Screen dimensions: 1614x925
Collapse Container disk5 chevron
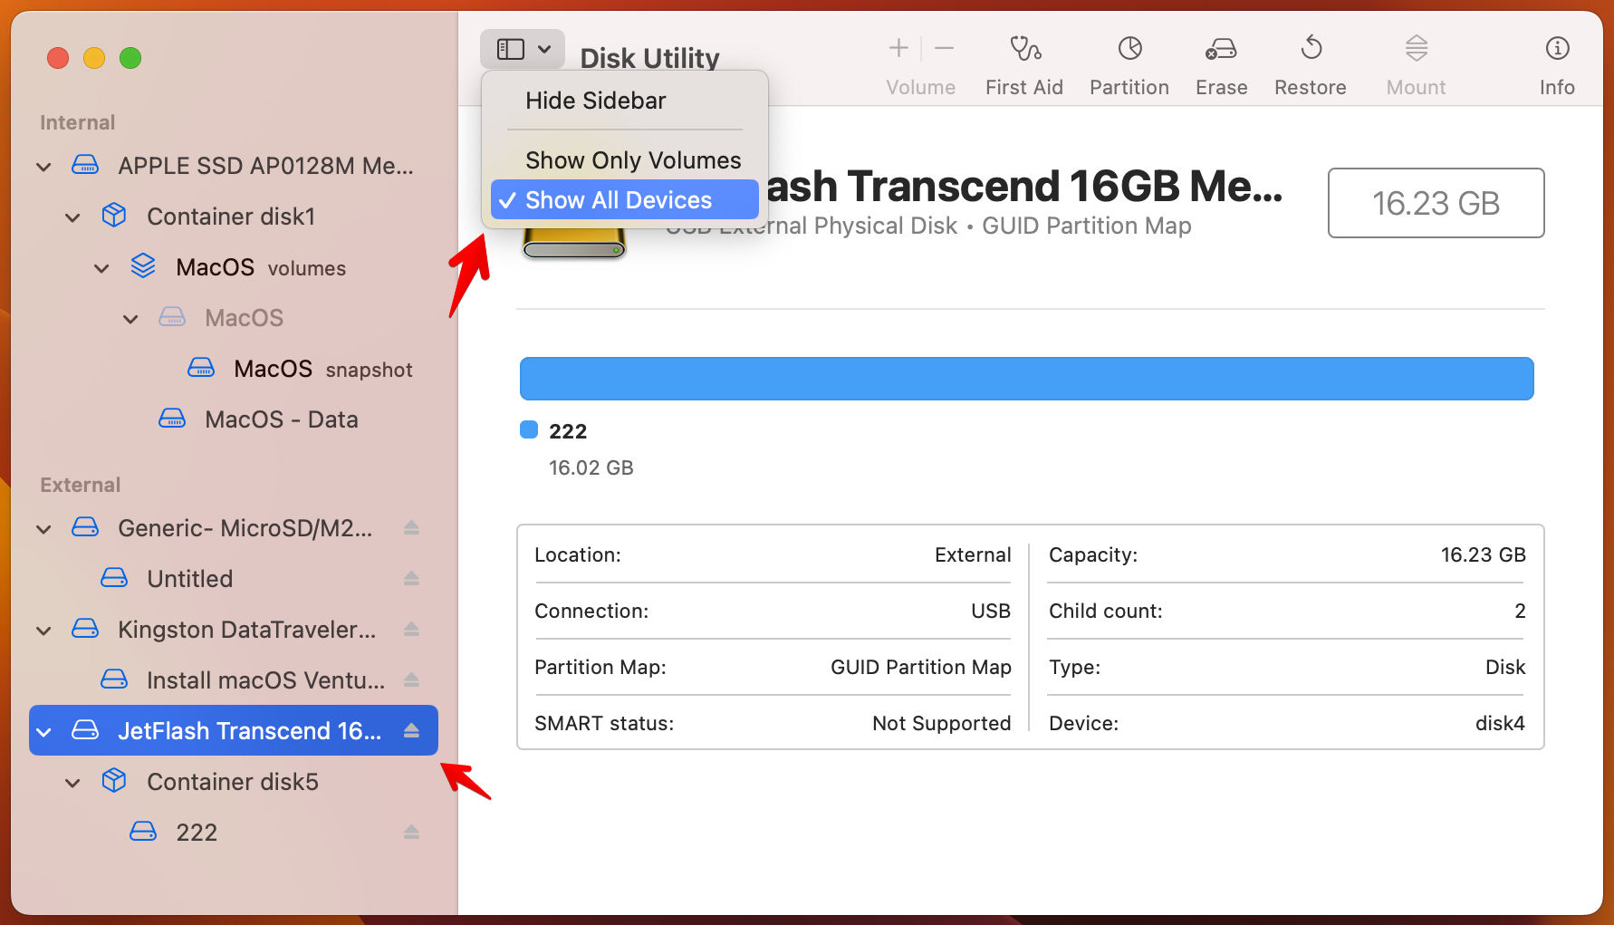[x=72, y=783]
